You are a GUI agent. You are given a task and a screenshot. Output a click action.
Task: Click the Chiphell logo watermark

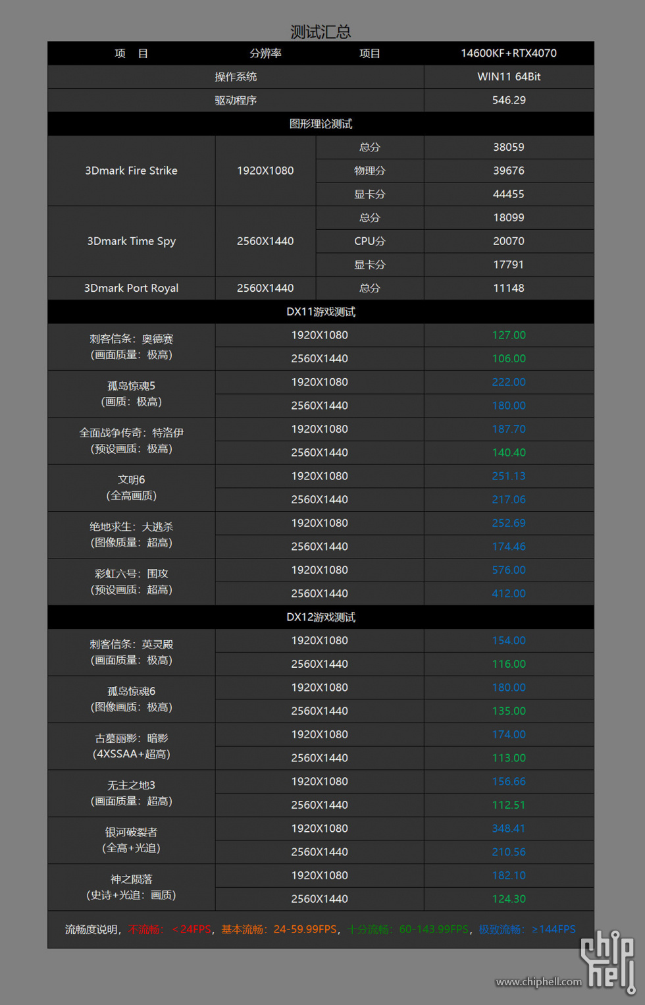point(607,959)
